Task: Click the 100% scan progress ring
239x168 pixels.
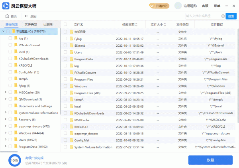Action: [15, 160]
